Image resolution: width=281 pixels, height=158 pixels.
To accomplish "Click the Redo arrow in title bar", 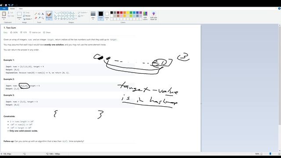I will 12,5.
